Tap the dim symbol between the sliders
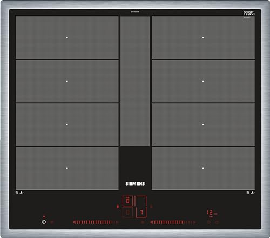The height and width of the screenshot is (238, 270). 143,222
